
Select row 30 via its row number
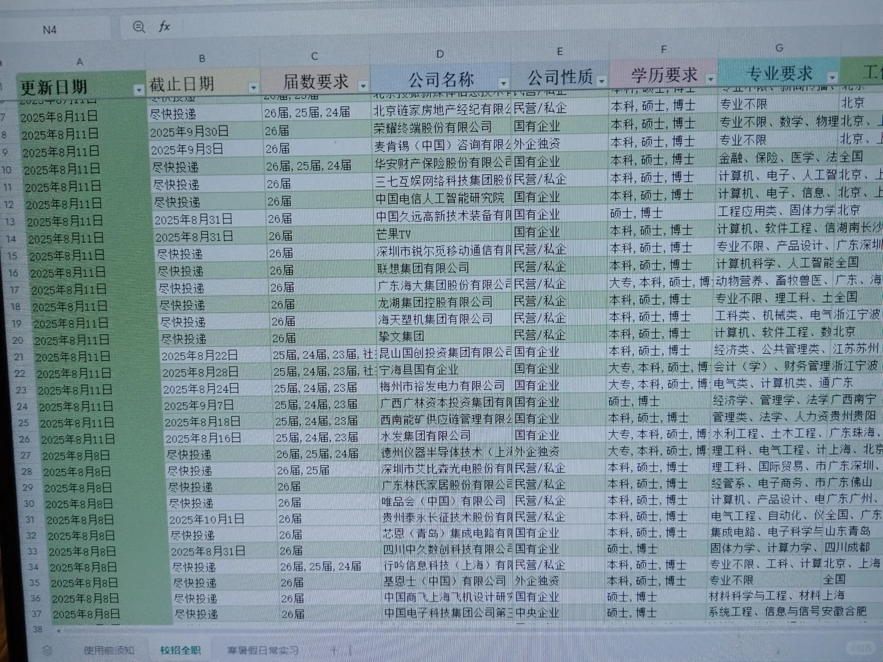[x=29, y=504]
